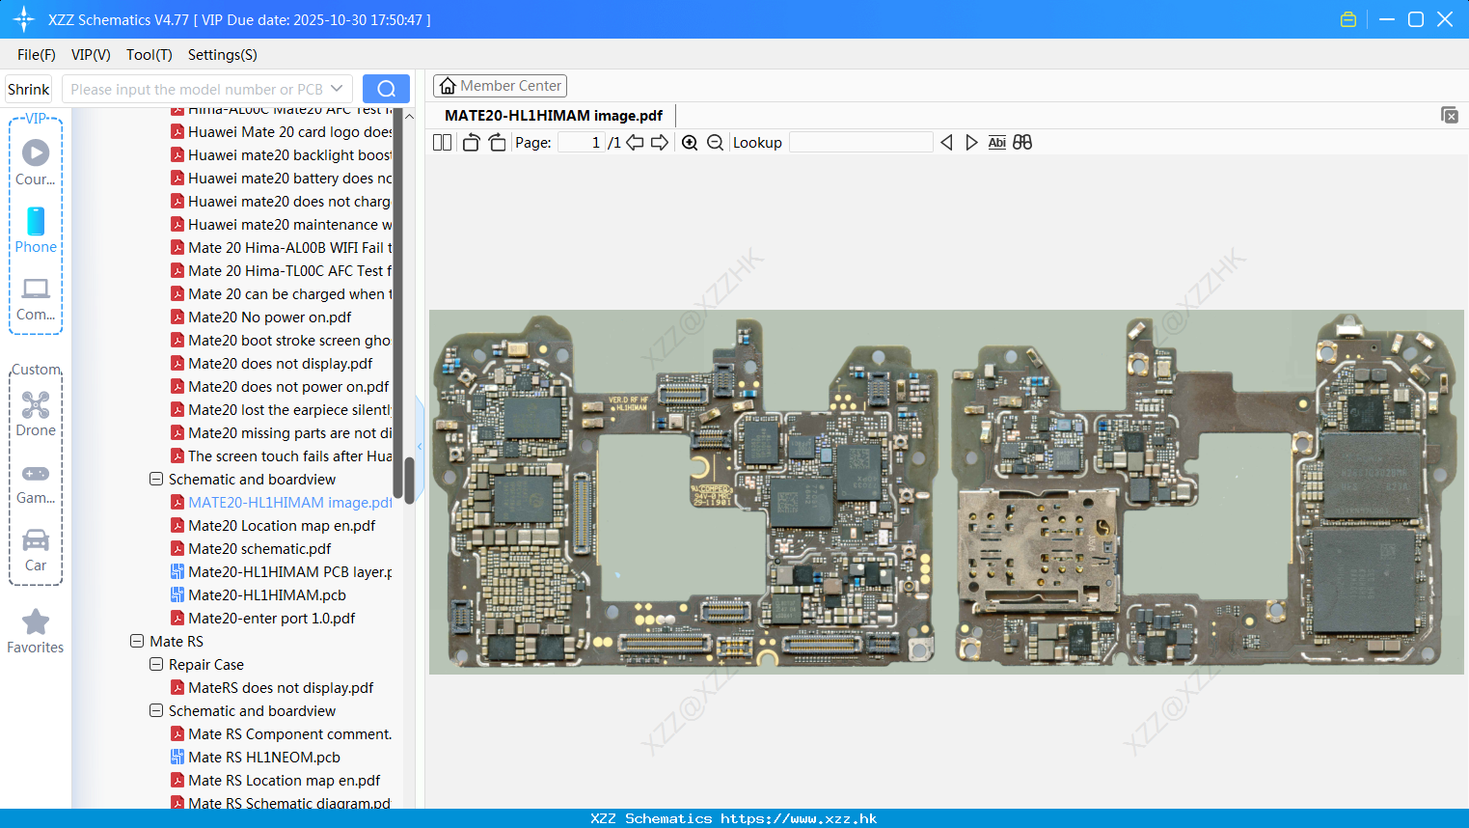The image size is (1469, 828).
Task: Click the page number field
Action: tap(582, 143)
